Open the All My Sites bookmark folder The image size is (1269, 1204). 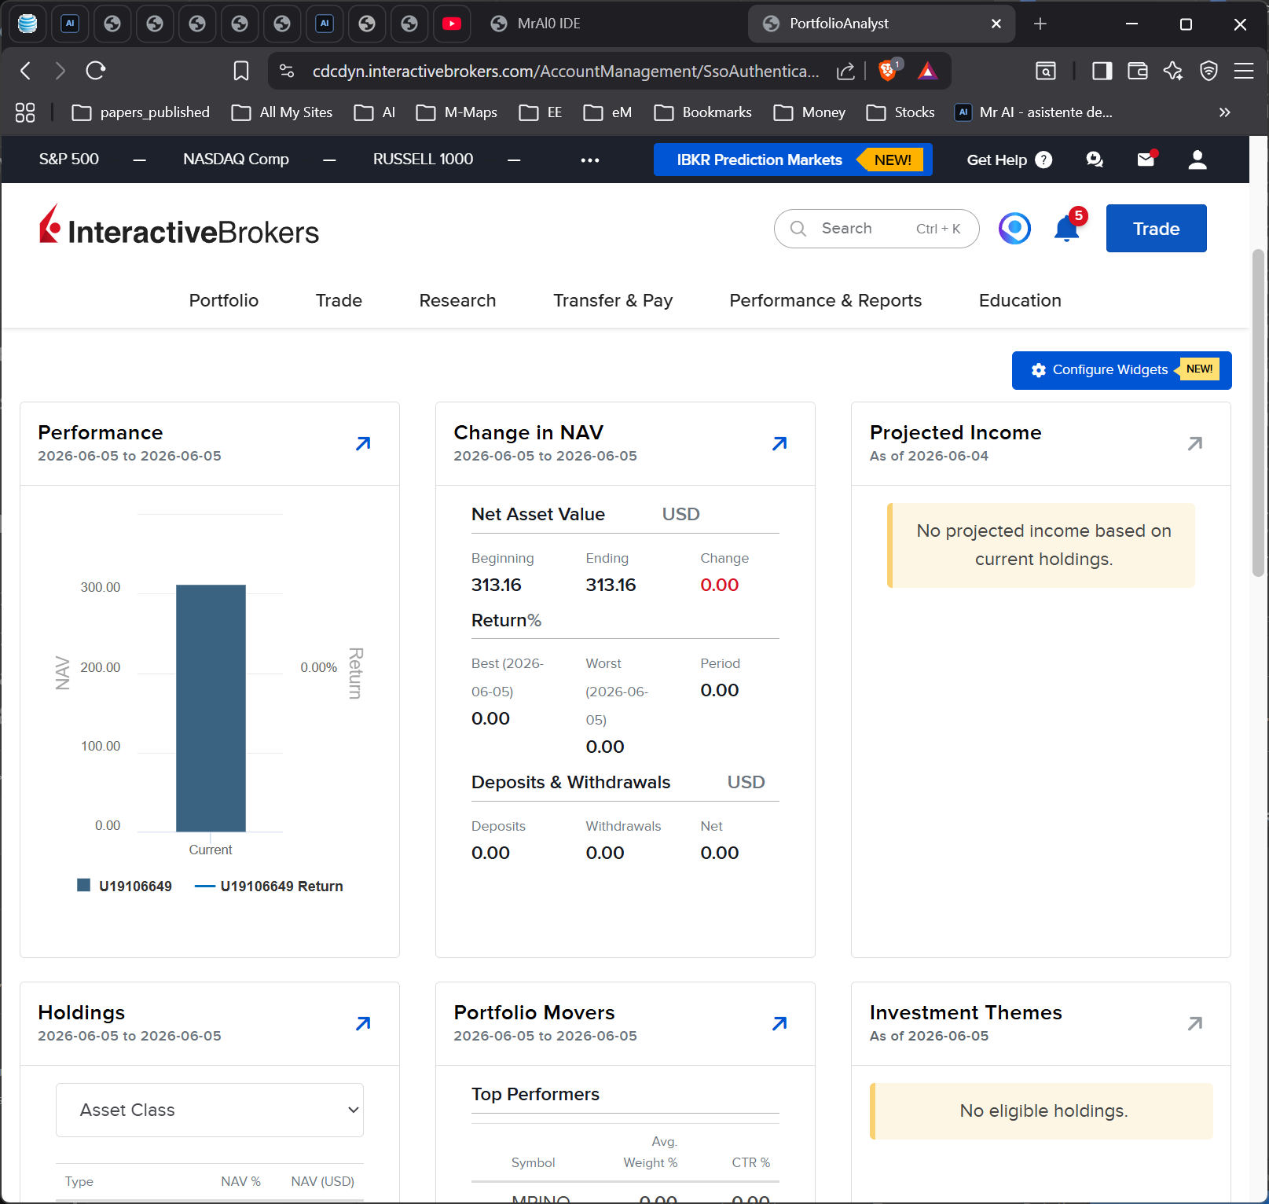(x=282, y=112)
